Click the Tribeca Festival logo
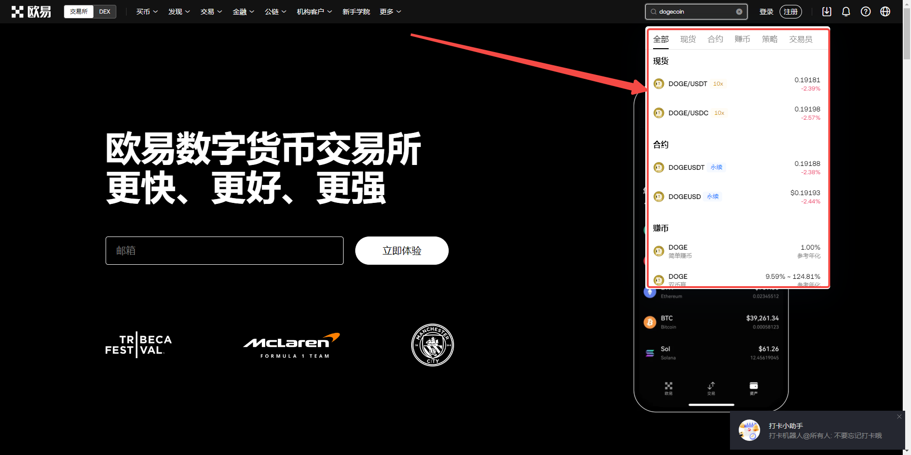The width and height of the screenshot is (911, 455). pos(139,345)
